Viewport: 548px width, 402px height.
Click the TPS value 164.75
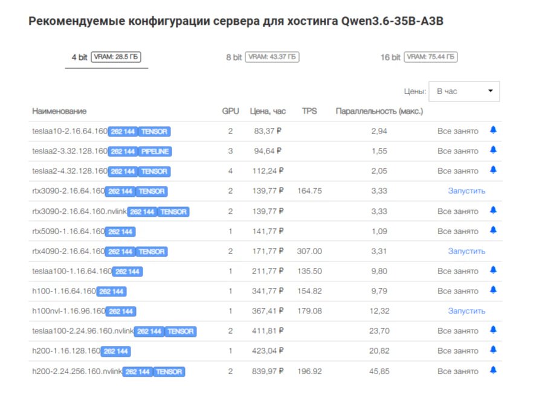[x=310, y=191]
